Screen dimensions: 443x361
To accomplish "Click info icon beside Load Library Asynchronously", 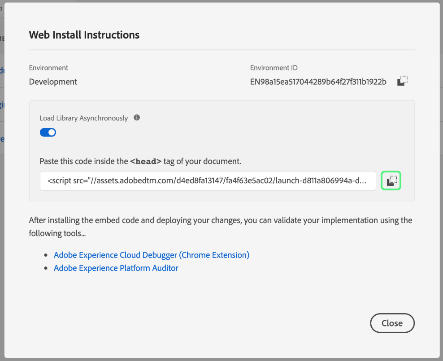I will [x=137, y=118].
